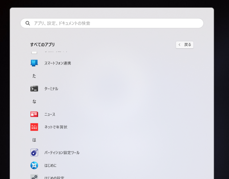
Task: Click the パーティション設定ツール label
Action: 62,153
